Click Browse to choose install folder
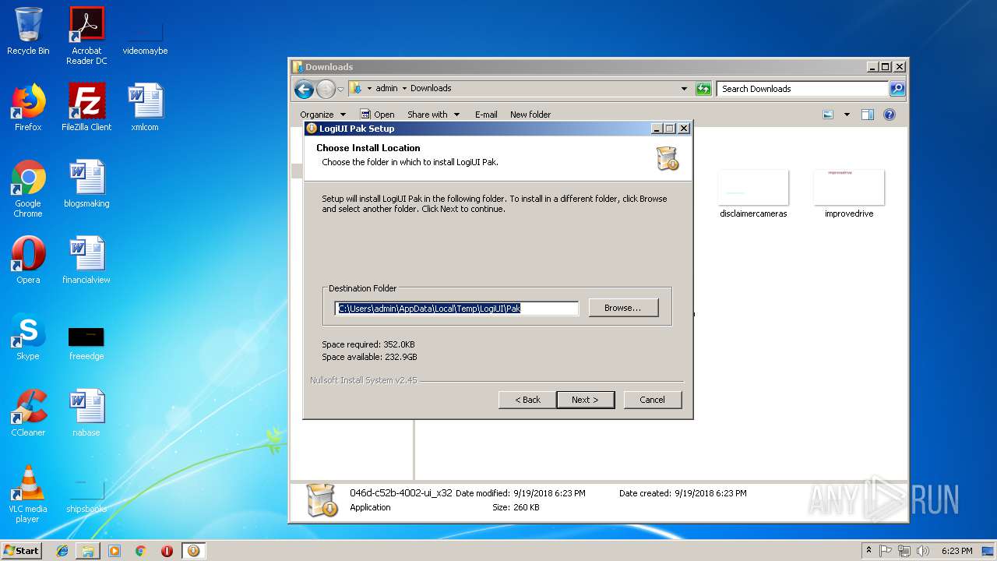Image resolution: width=997 pixels, height=561 pixels. (623, 308)
